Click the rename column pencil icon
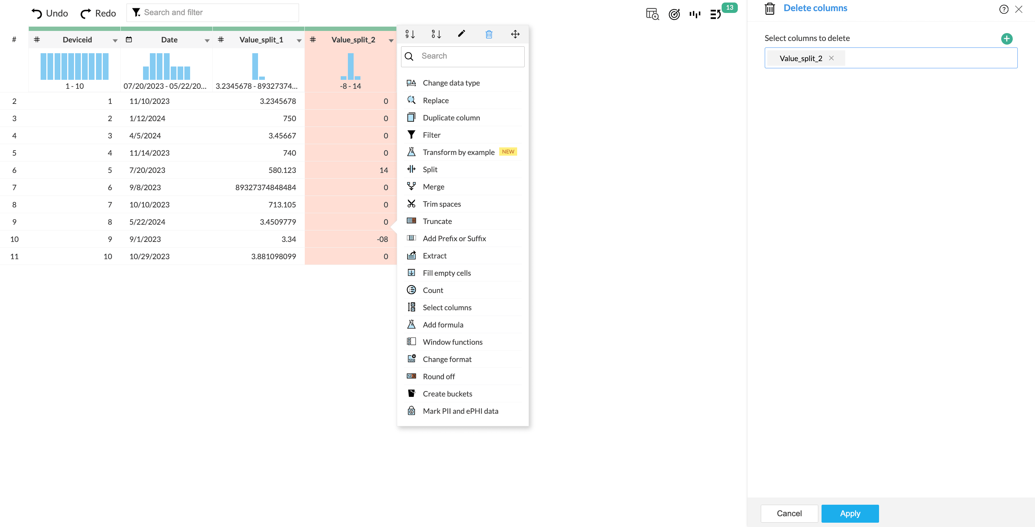 (x=462, y=34)
